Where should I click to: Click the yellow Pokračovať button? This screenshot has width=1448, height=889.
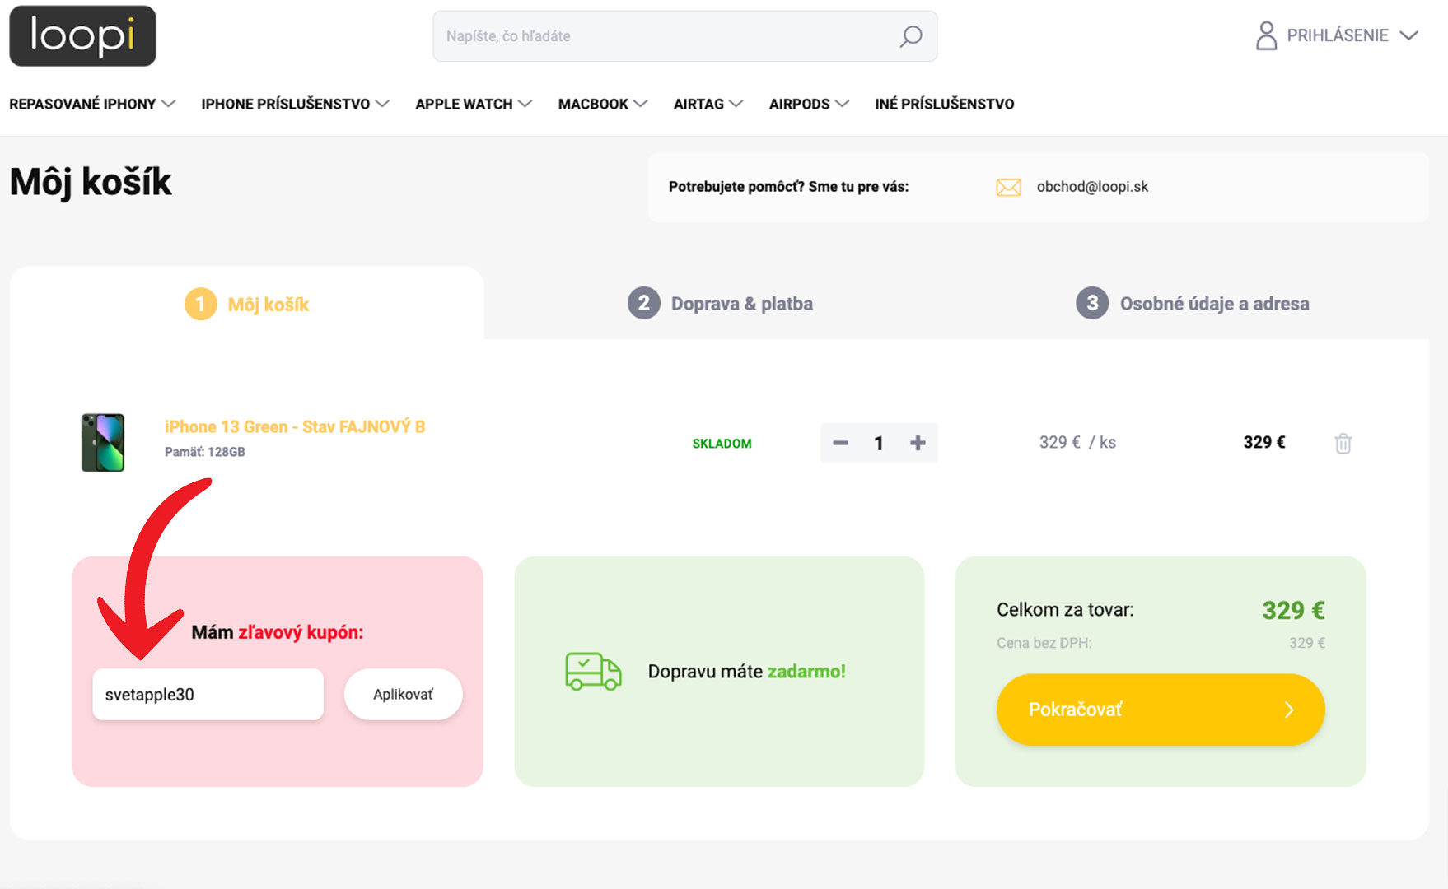tap(1160, 710)
